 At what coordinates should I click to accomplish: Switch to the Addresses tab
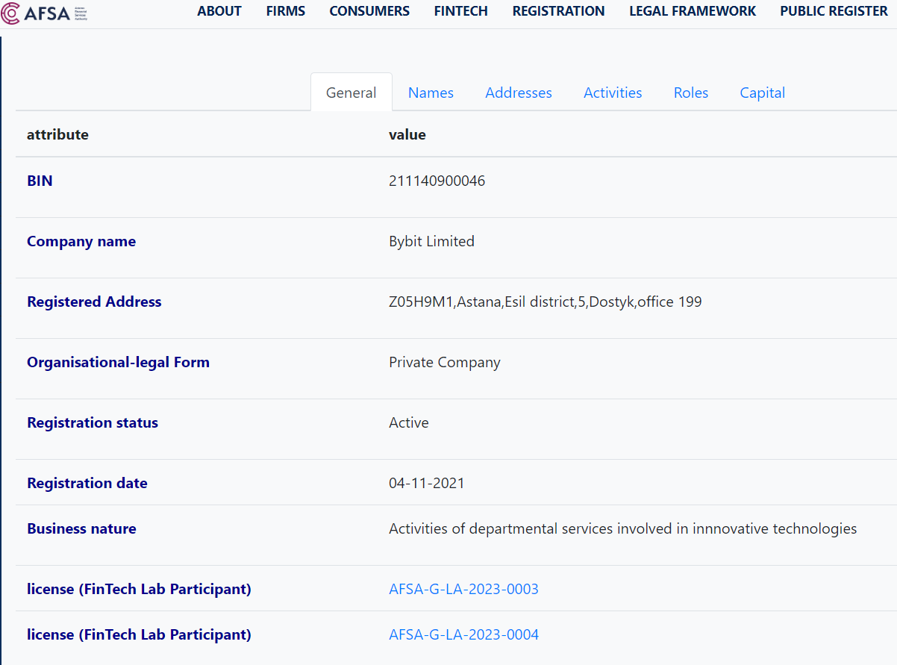pyautogui.click(x=519, y=93)
